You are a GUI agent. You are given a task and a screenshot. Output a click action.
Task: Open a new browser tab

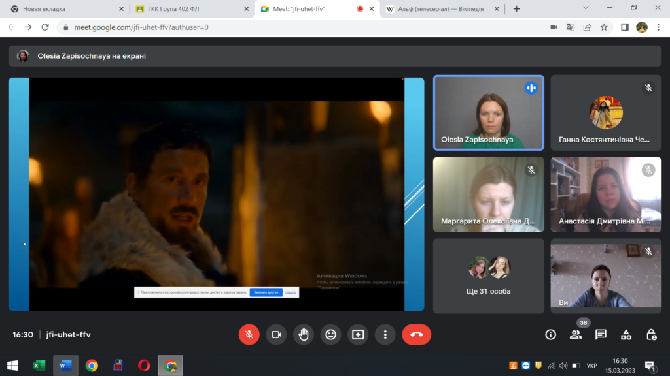(x=516, y=9)
